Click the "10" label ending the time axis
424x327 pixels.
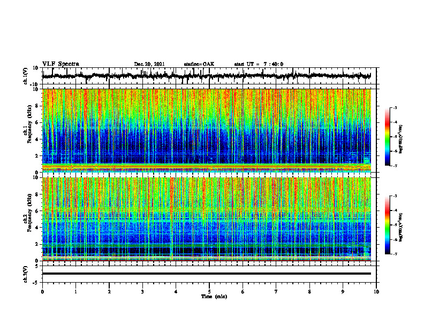point(376,292)
